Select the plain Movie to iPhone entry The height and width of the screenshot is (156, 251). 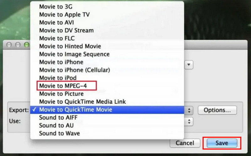(x=107, y=62)
